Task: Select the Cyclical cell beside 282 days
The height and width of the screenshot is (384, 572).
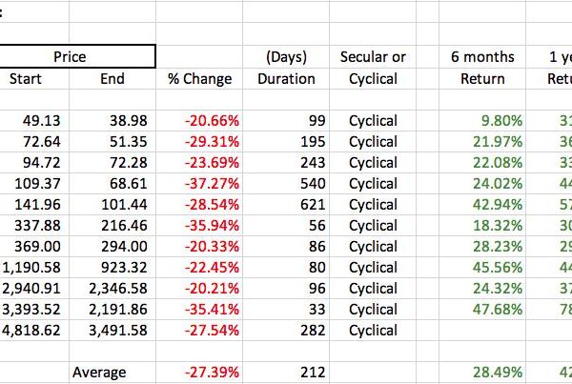Action: (x=373, y=331)
